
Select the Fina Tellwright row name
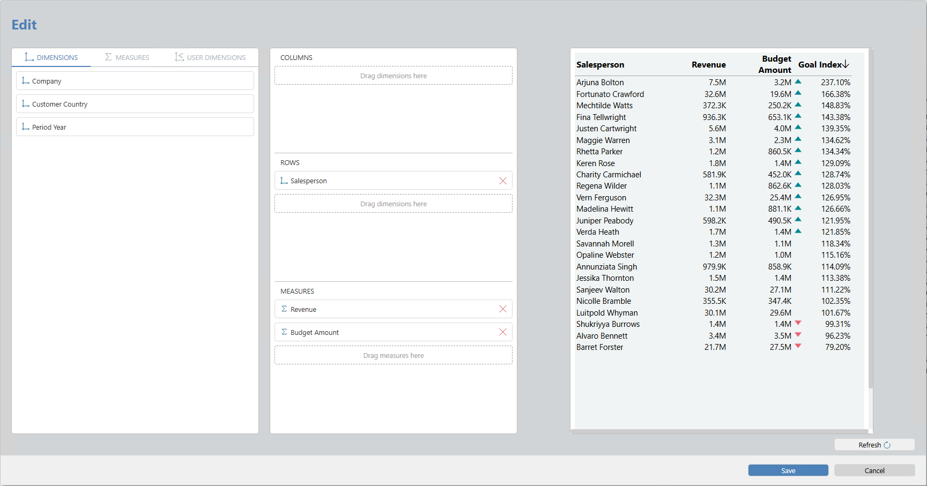coord(601,117)
